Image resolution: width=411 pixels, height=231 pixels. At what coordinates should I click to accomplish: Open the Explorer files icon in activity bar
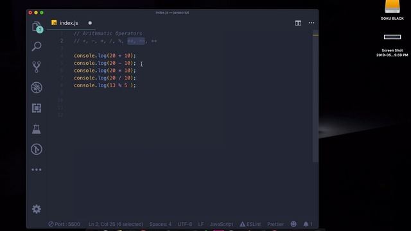click(x=37, y=27)
